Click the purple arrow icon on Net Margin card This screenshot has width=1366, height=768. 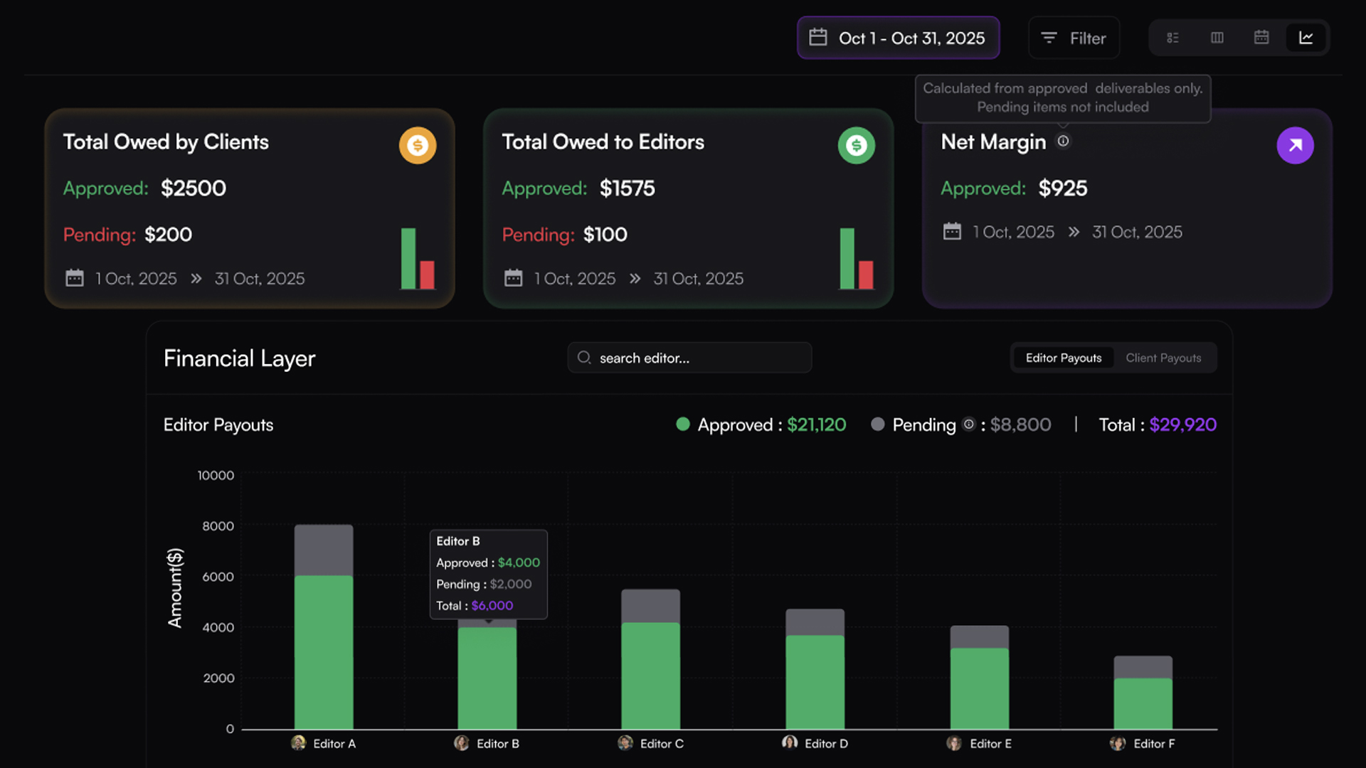pyautogui.click(x=1296, y=145)
